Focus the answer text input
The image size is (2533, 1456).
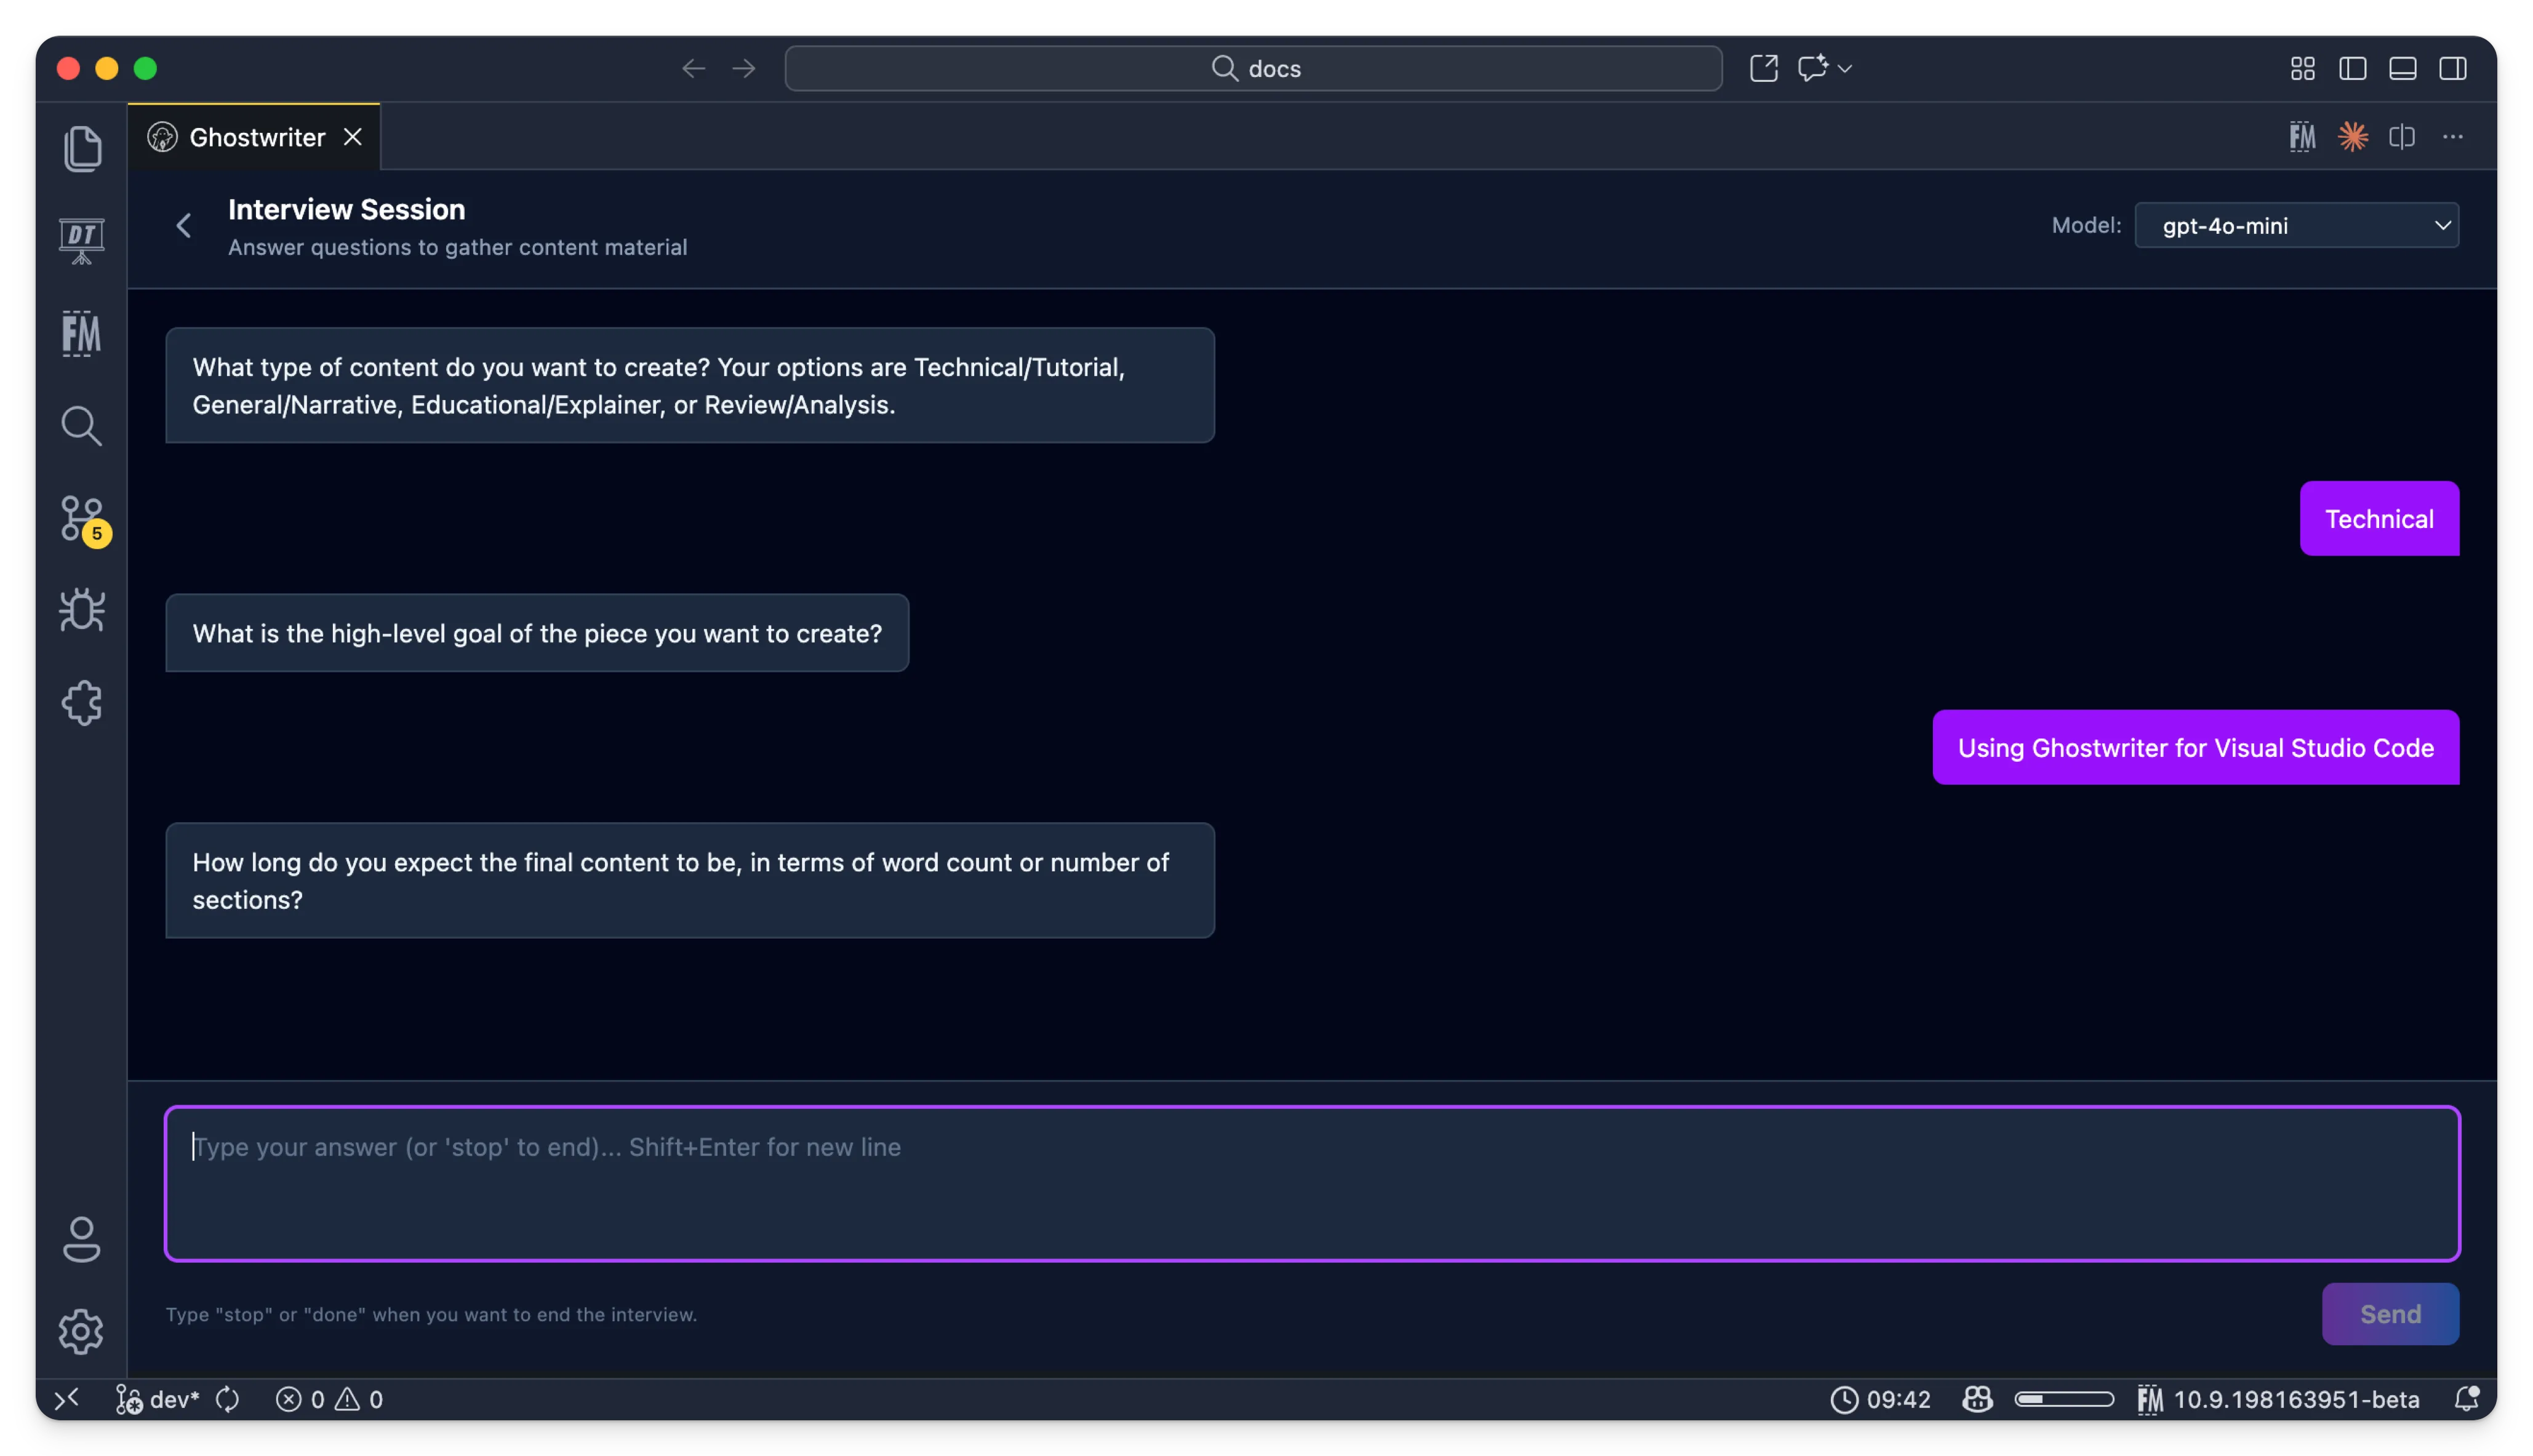point(1311,1183)
